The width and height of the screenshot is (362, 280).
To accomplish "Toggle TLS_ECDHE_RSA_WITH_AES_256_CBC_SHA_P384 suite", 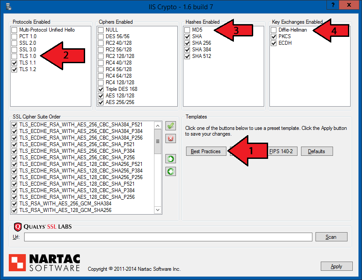I will pos(14,151).
